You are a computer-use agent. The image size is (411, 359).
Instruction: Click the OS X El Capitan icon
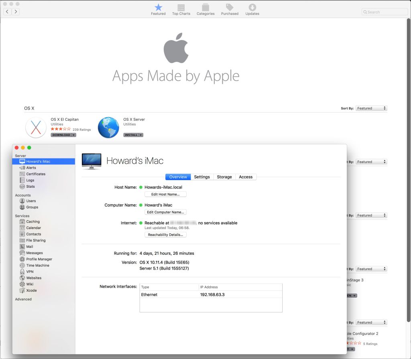click(x=36, y=128)
